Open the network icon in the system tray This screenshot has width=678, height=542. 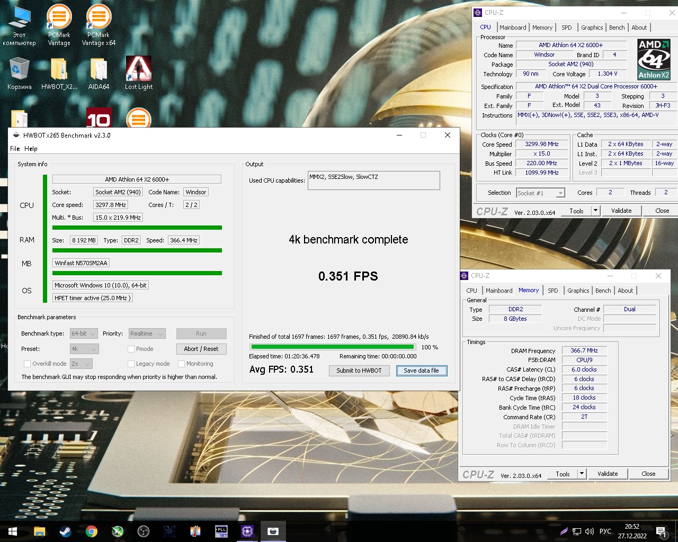click(577, 531)
